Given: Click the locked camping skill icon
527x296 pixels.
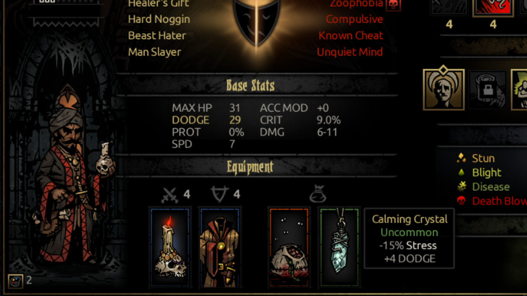Looking at the screenshot, I should click(x=487, y=90).
